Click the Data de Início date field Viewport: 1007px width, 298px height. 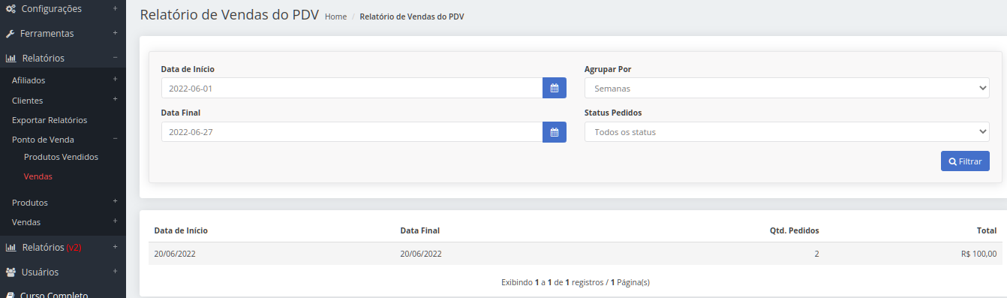[352, 88]
